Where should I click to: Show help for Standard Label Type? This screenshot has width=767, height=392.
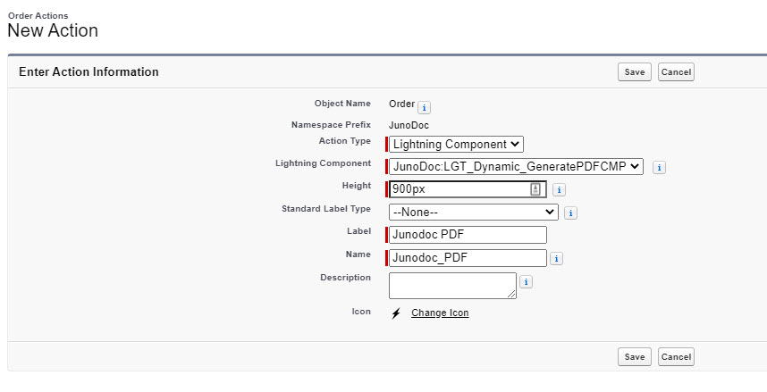[x=570, y=213]
